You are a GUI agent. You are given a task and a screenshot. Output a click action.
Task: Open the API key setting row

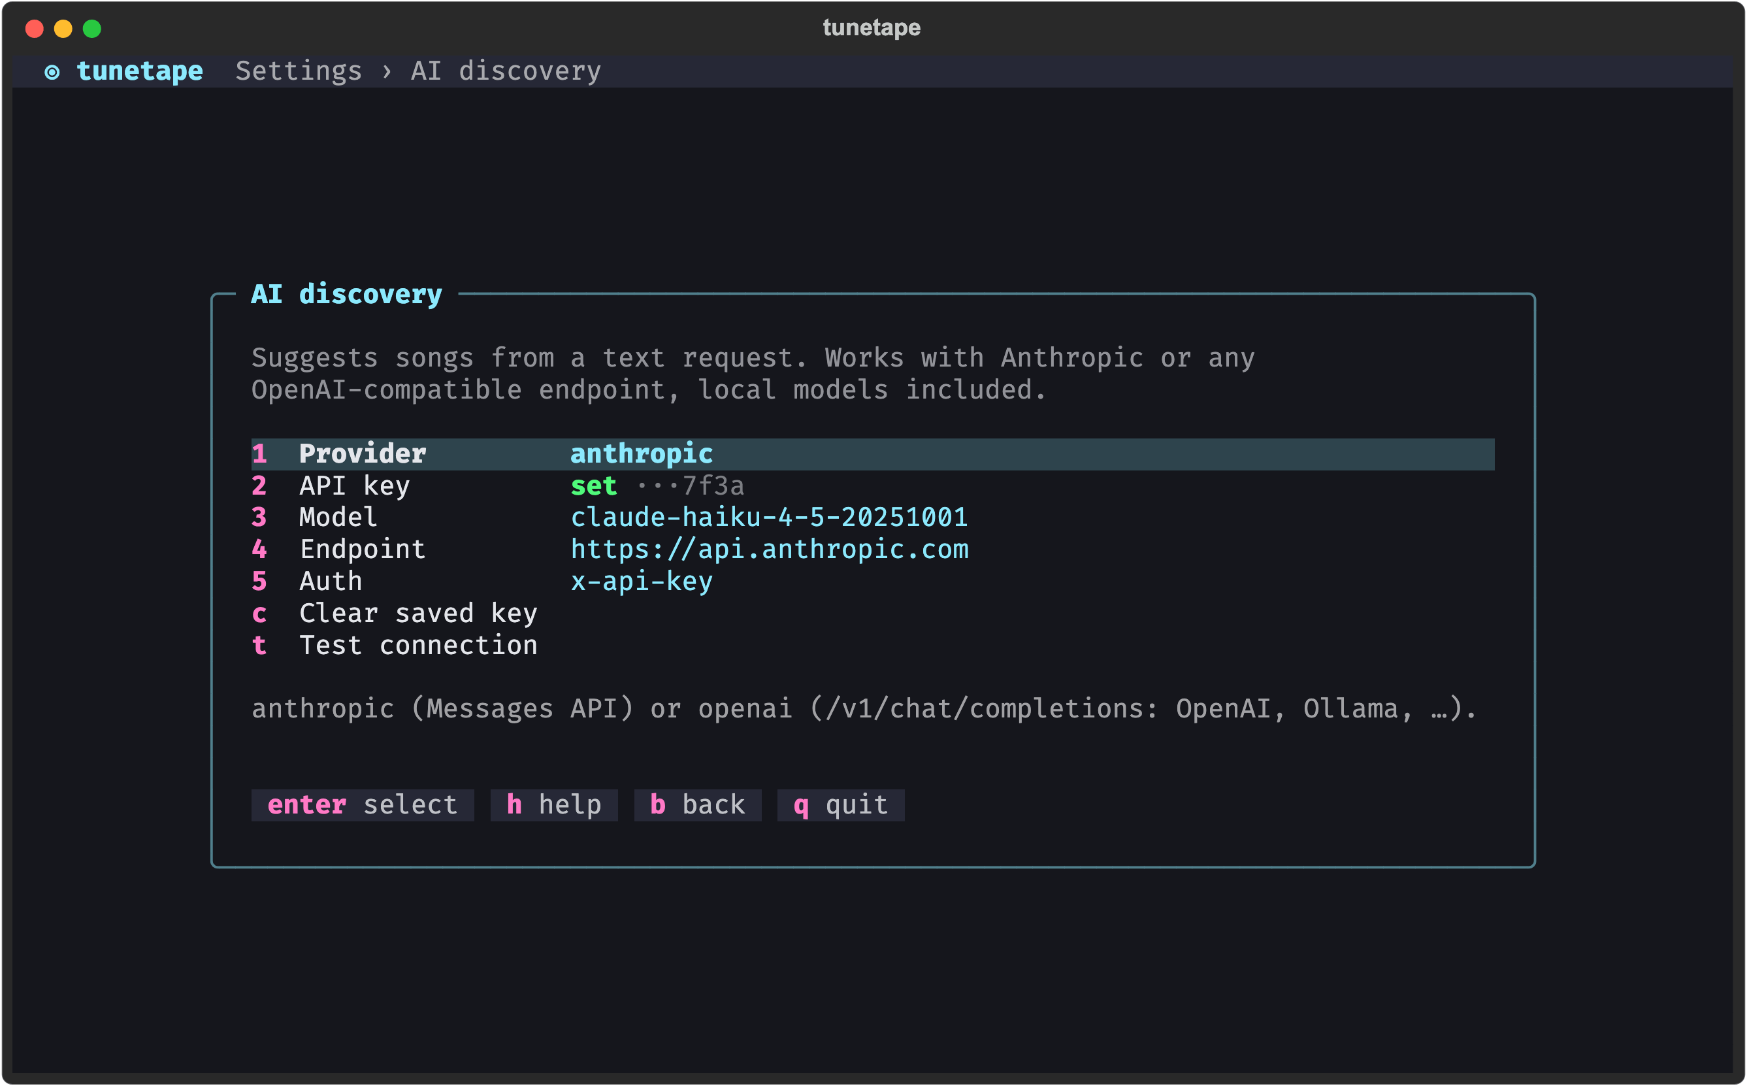pyautogui.click(x=872, y=486)
